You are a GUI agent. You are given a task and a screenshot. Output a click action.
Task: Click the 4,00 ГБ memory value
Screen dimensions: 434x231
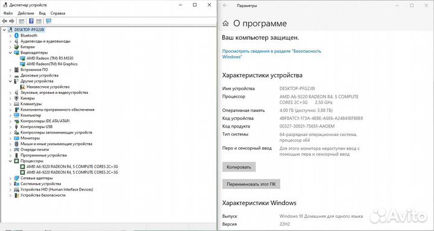click(306, 110)
